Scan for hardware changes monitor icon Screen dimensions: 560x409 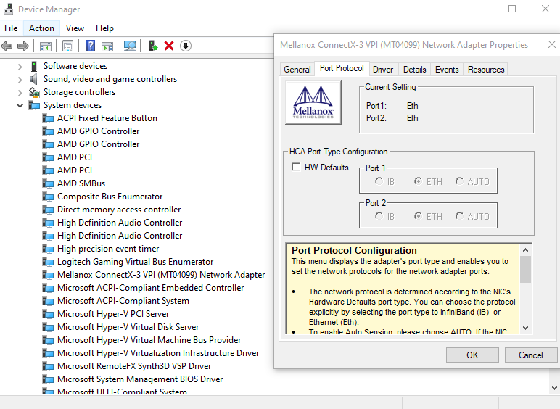click(130, 46)
